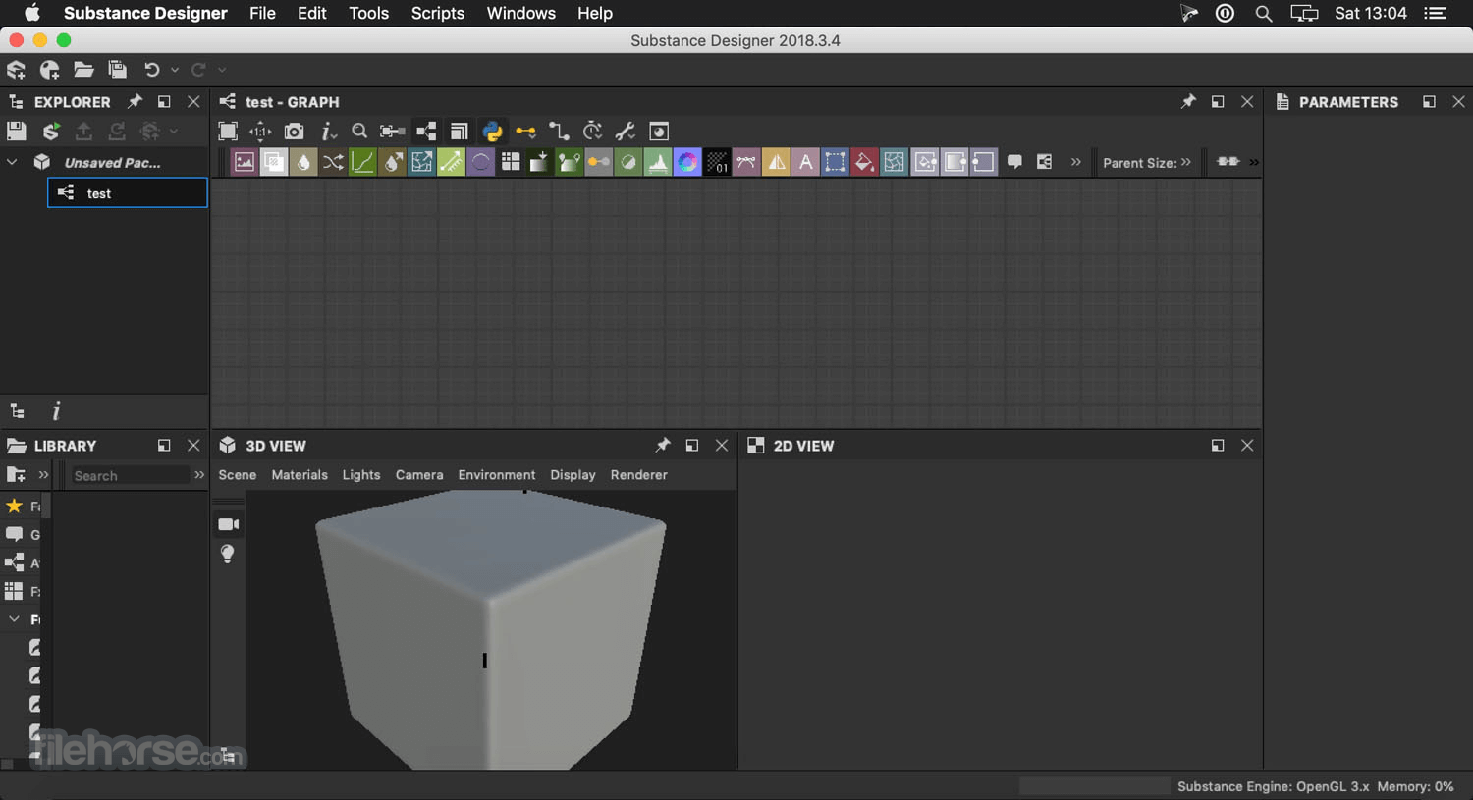Fit graph view using the frame icon
1473x800 pixels.
tap(228, 132)
